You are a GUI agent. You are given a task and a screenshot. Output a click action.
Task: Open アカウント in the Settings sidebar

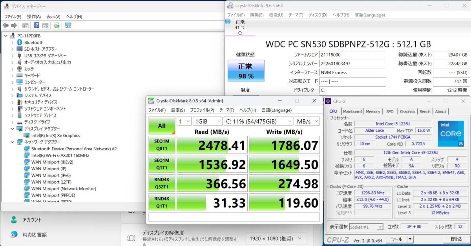tap(32, 220)
